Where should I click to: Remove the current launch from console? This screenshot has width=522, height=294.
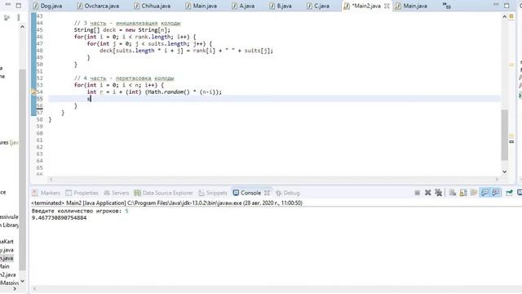(427, 193)
